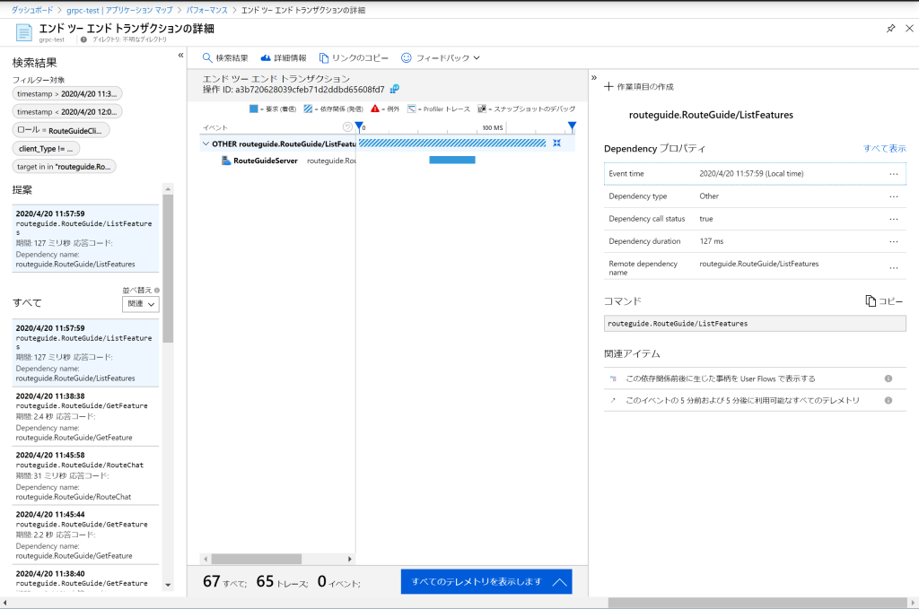Go to ダッシュボード breadcrumb

tap(31, 9)
